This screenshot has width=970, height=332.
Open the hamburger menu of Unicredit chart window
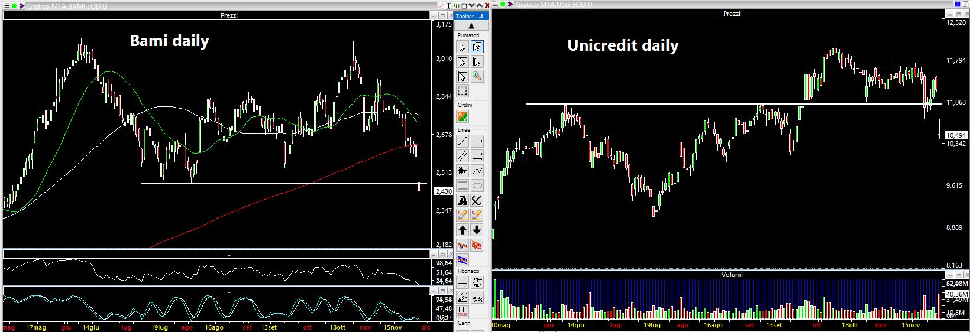pos(495,5)
